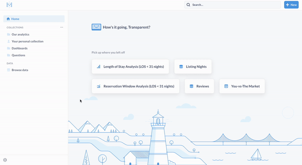The height and width of the screenshot is (165, 302).
Task: Open the Dashboards collection
Action: (x=20, y=48)
